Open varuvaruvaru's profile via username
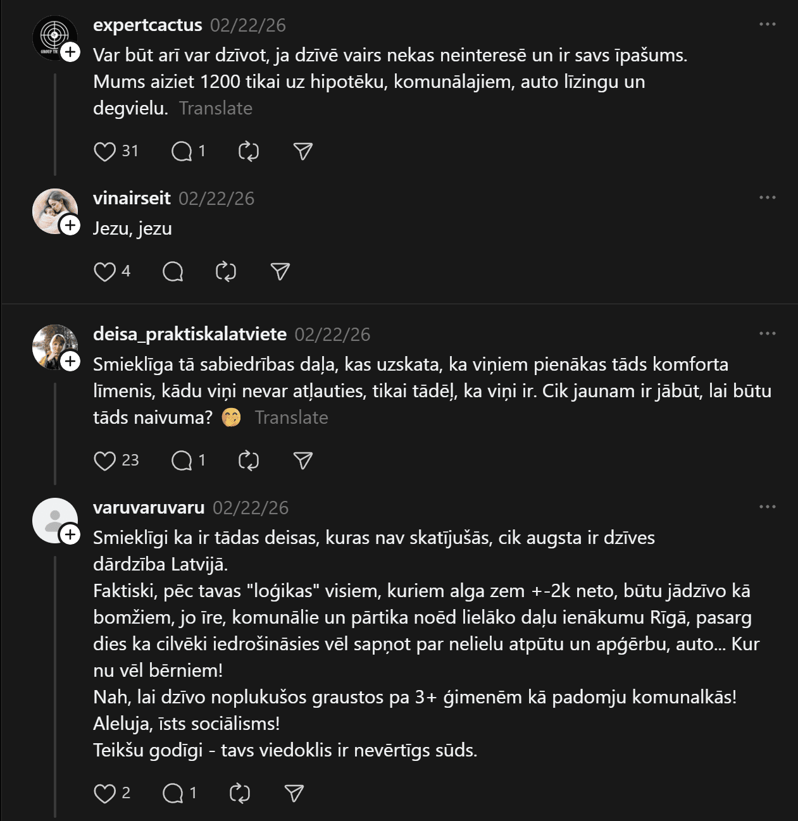The image size is (798, 821). coord(149,508)
